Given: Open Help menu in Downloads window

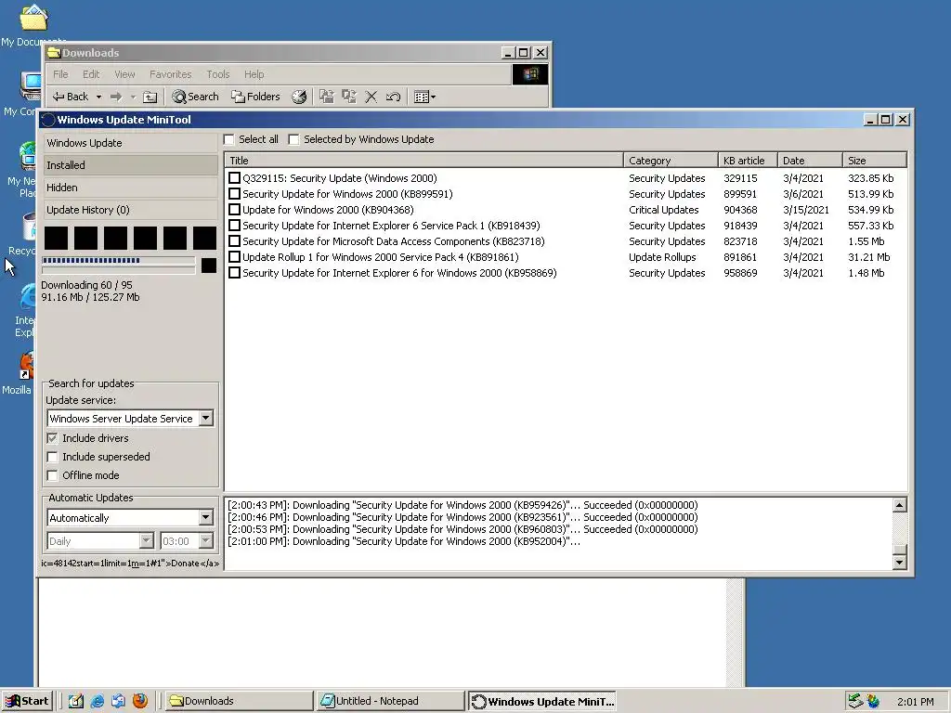Looking at the screenshot, I should click(x=254, y=74).
